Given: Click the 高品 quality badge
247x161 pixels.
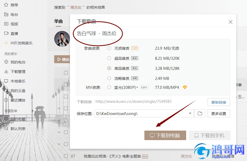Looking at the screenshot, I should 135,68.
